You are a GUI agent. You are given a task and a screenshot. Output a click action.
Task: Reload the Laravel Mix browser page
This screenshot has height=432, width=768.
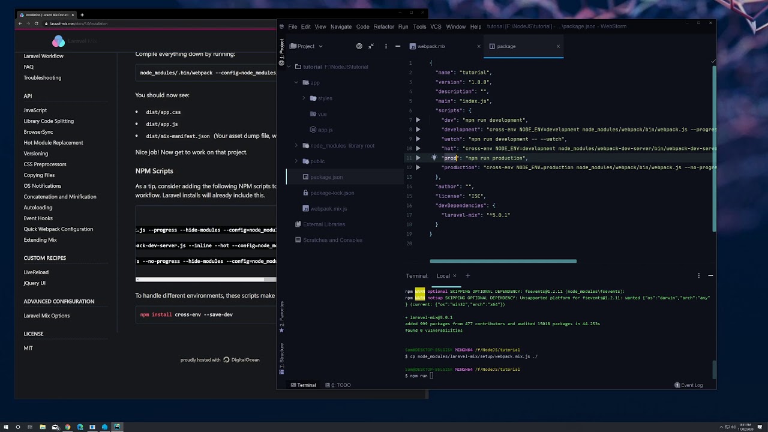tap(36, 23)
